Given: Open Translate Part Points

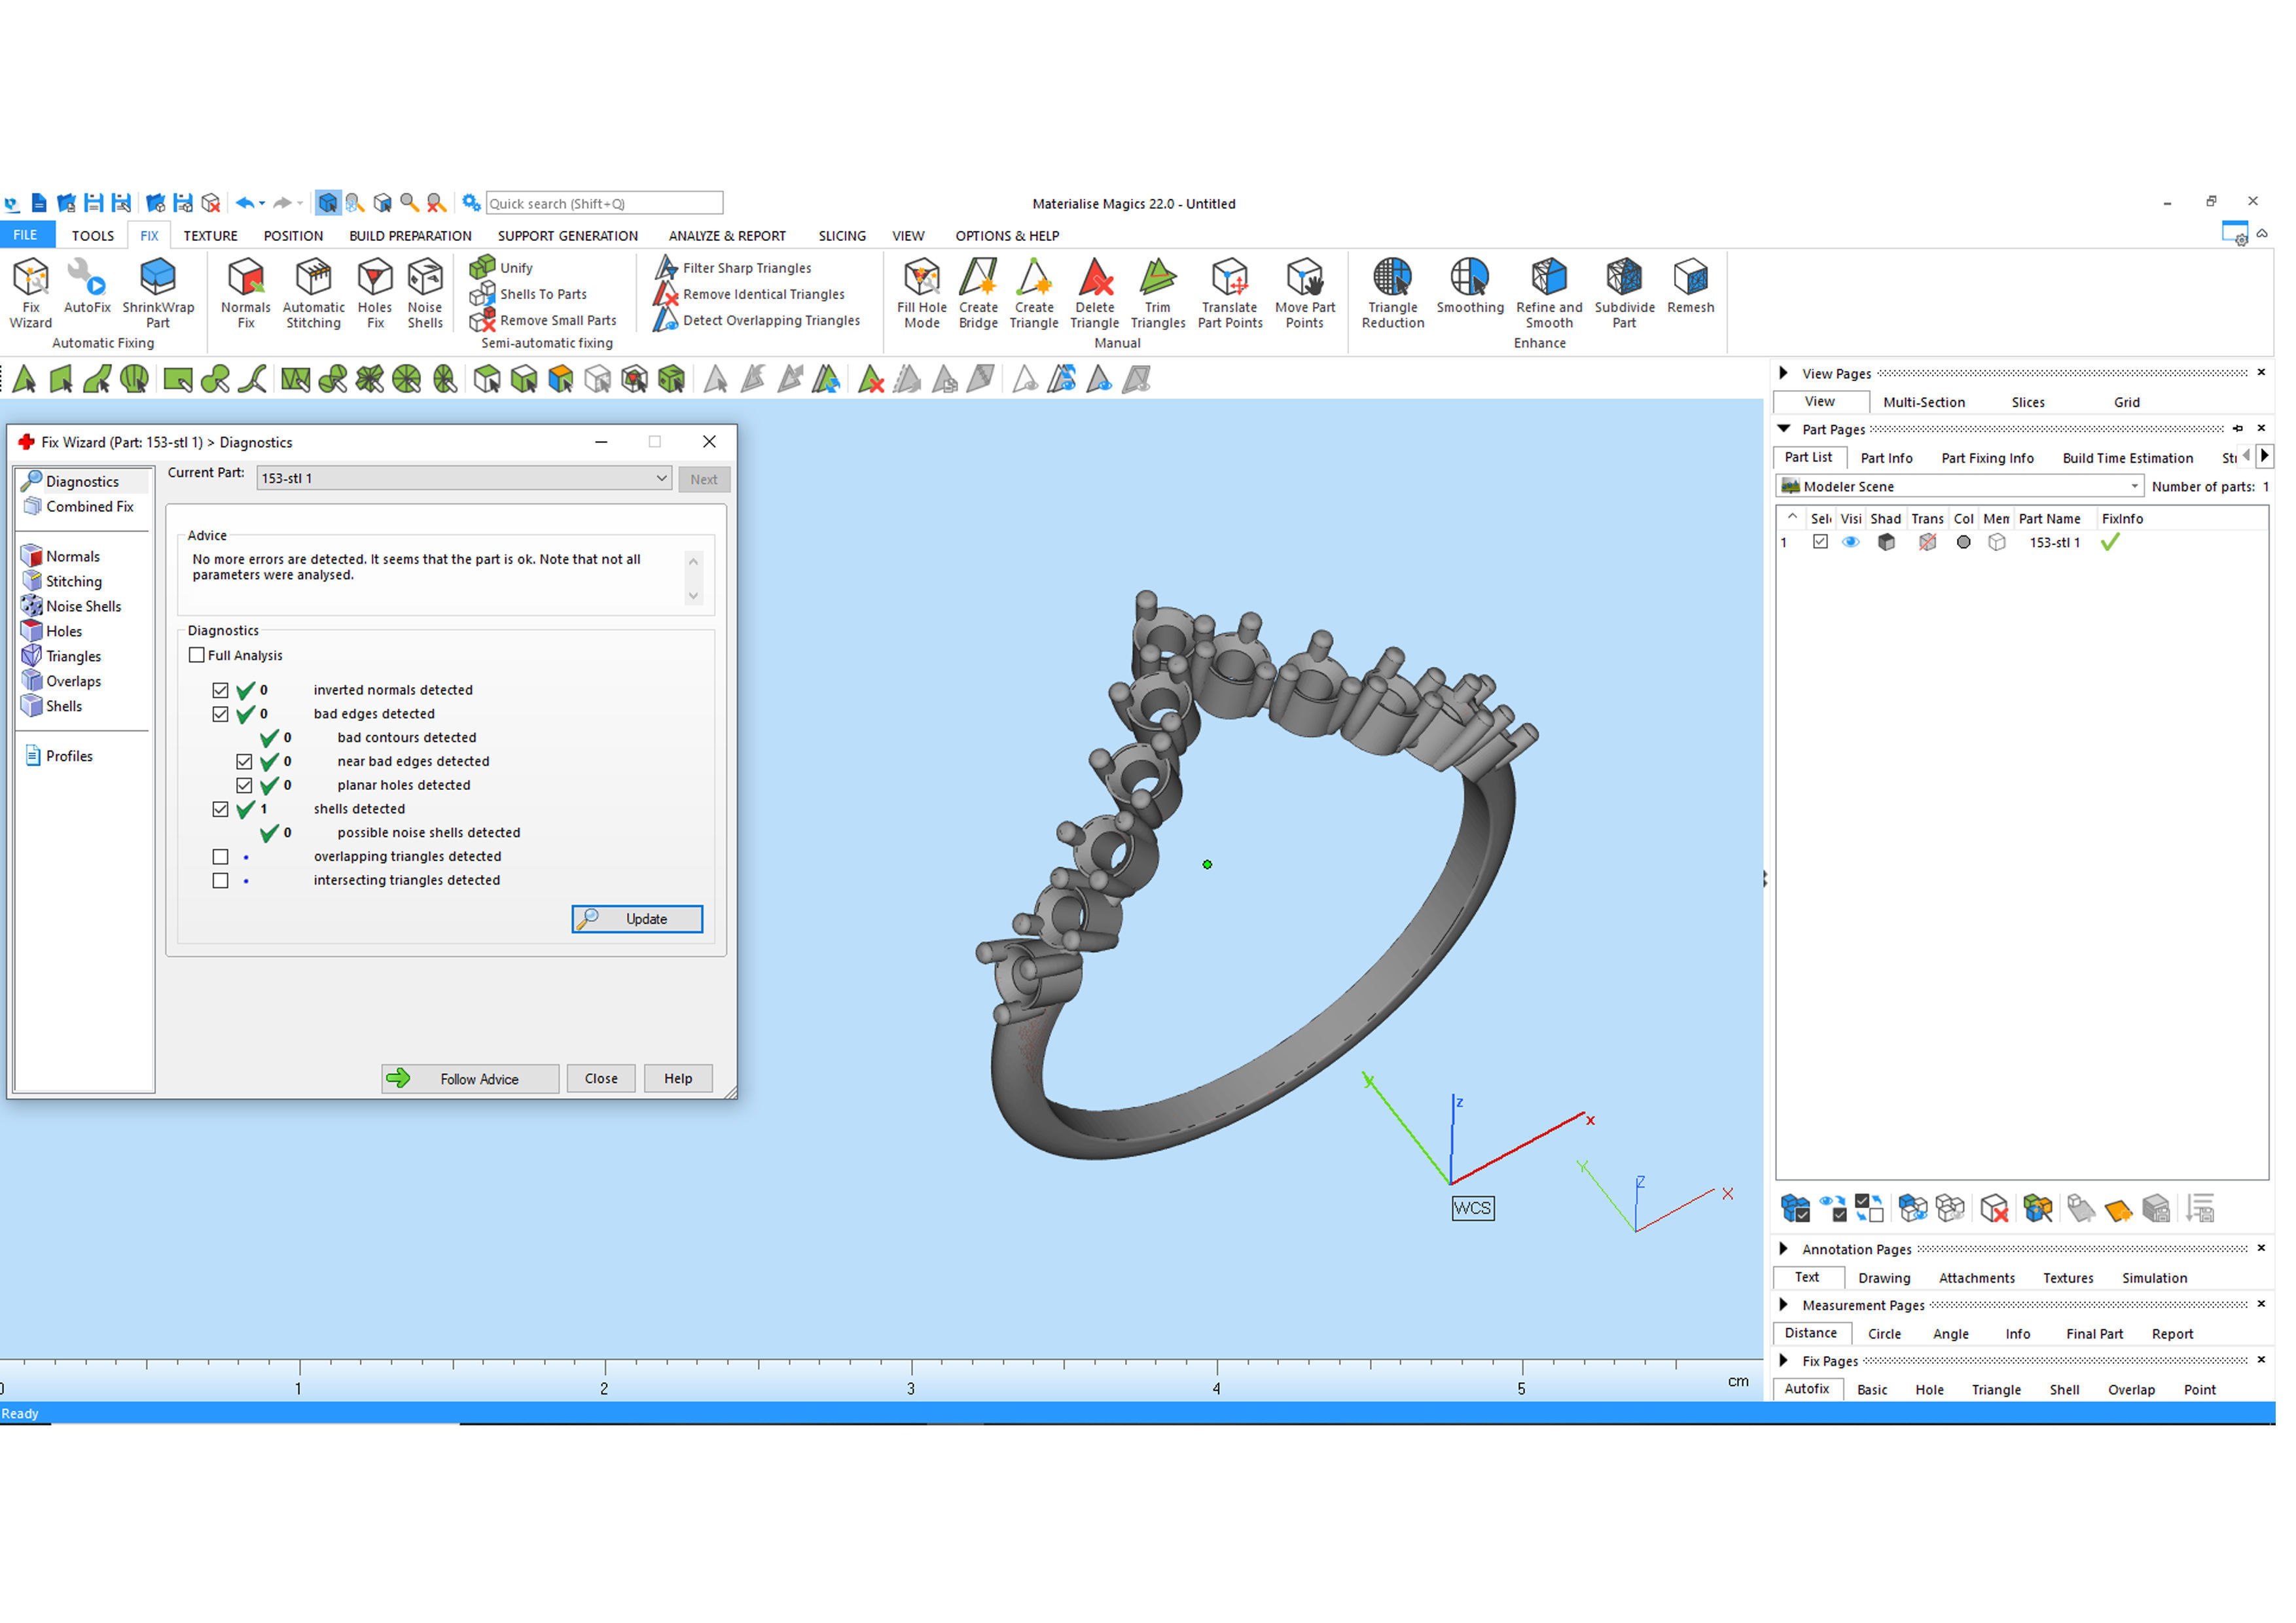Looking at the screenshot, I should click(x=1230, y=293).
